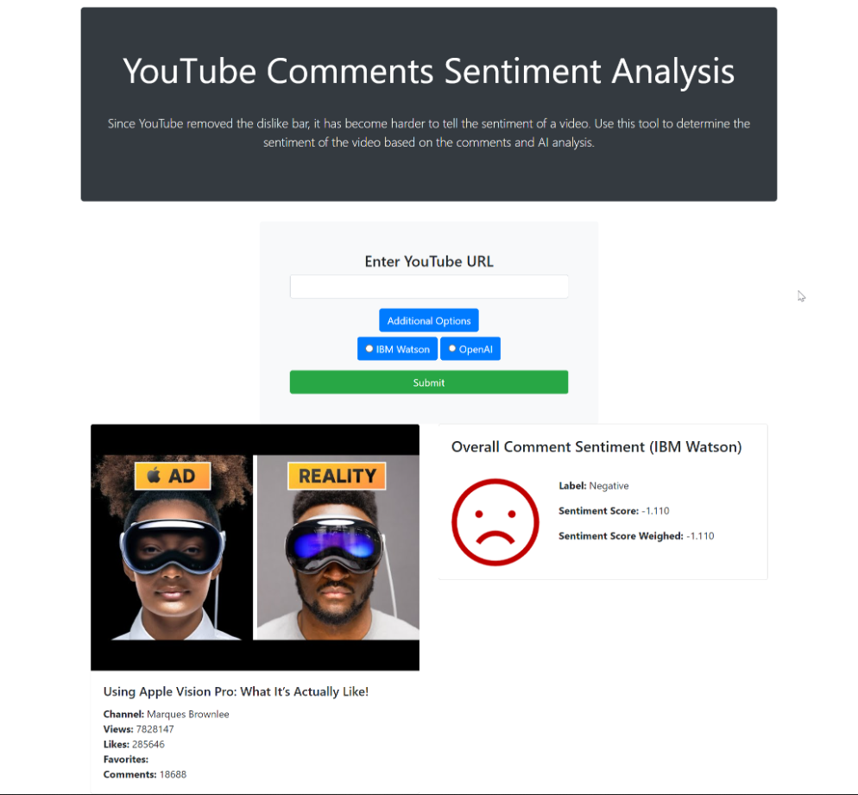Click the Views: 7828147 line

(138, 729)
